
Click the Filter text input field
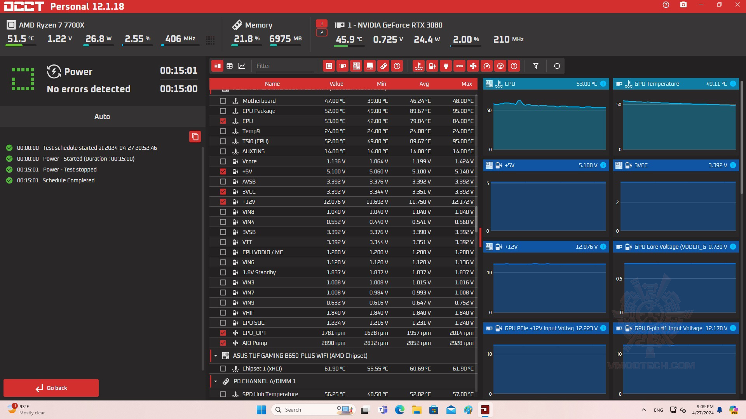pyautogui.click(x=284, y=66)
